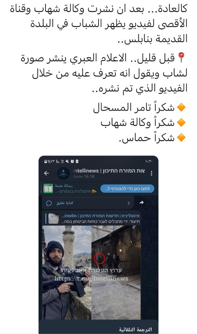Screen dimensions: 197x334
Task: Click the alarm clock status bar icon
Action: click(x=72, y=161)
